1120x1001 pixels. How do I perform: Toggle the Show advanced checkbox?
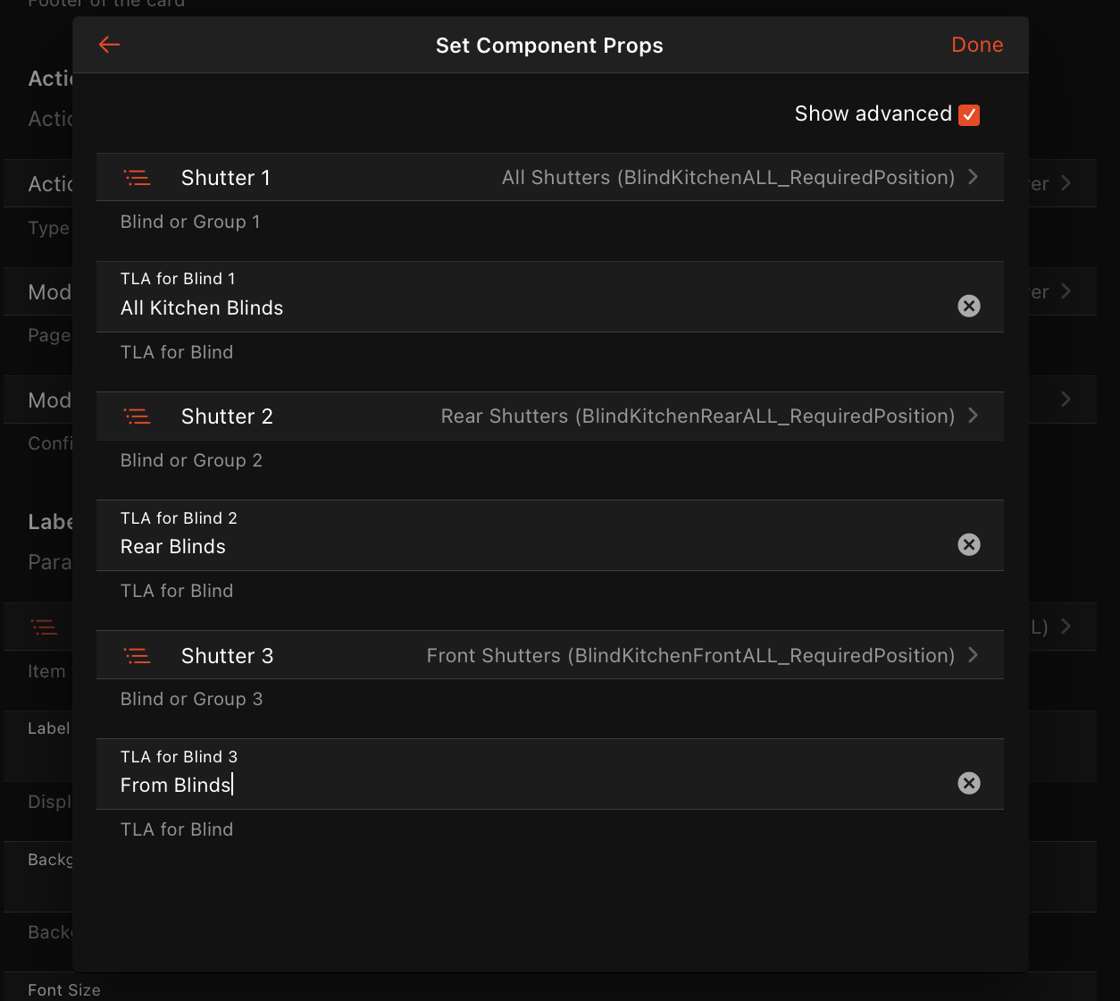[969, 114]
